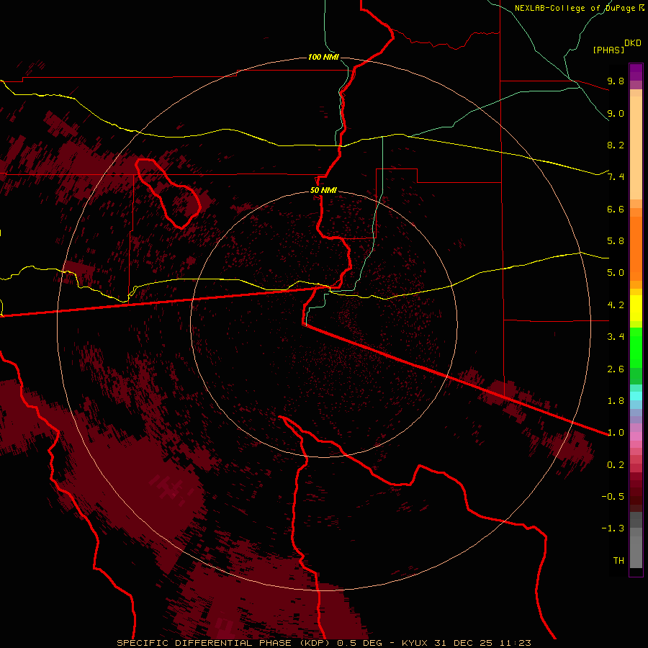Click the [PHAS] units label
648x648 pixels.
click(x=608, y=50)
